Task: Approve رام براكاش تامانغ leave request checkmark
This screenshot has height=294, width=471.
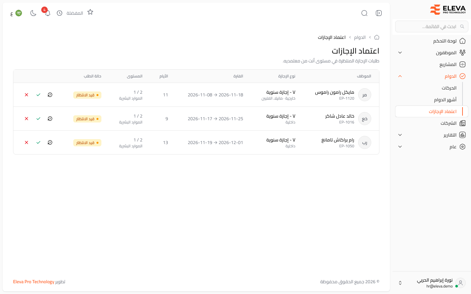Action: pyautogui.click(x=38, y=142)
